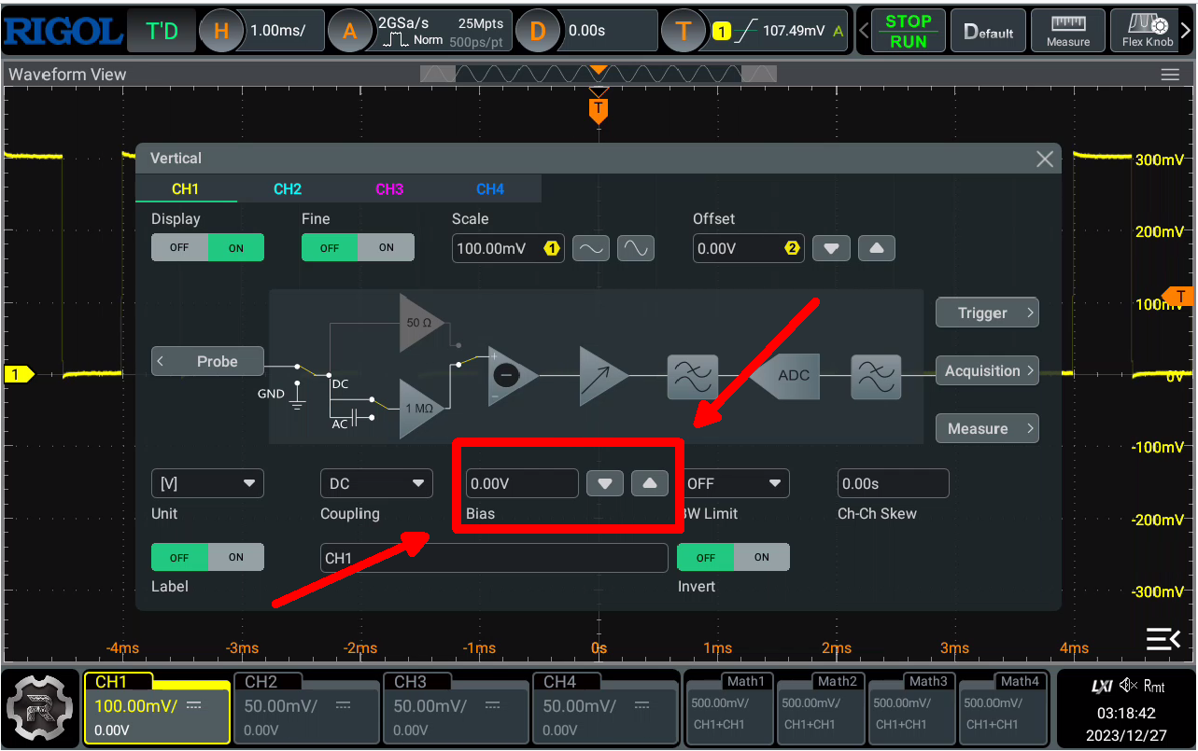Toggle the Invert switch
The image size is (1198, 751).
(x=734, y=558)
